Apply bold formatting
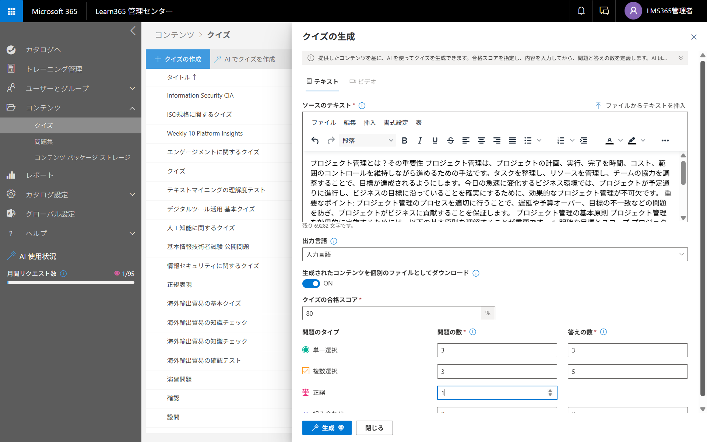 click(404, 140)
